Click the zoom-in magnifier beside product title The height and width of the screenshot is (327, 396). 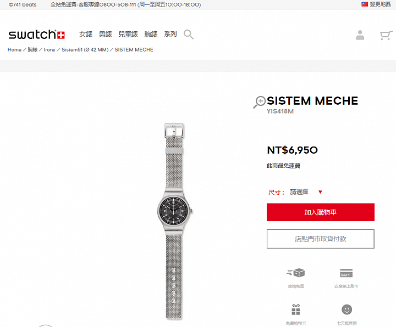click(x=260, y=102)
